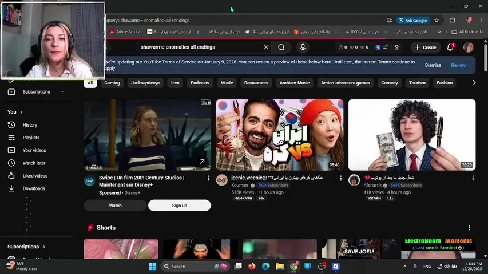This screenshot has height=274, width=488.
Task: Expand the You section chevron
Action: pyautogui.click(x=22, y=112)
